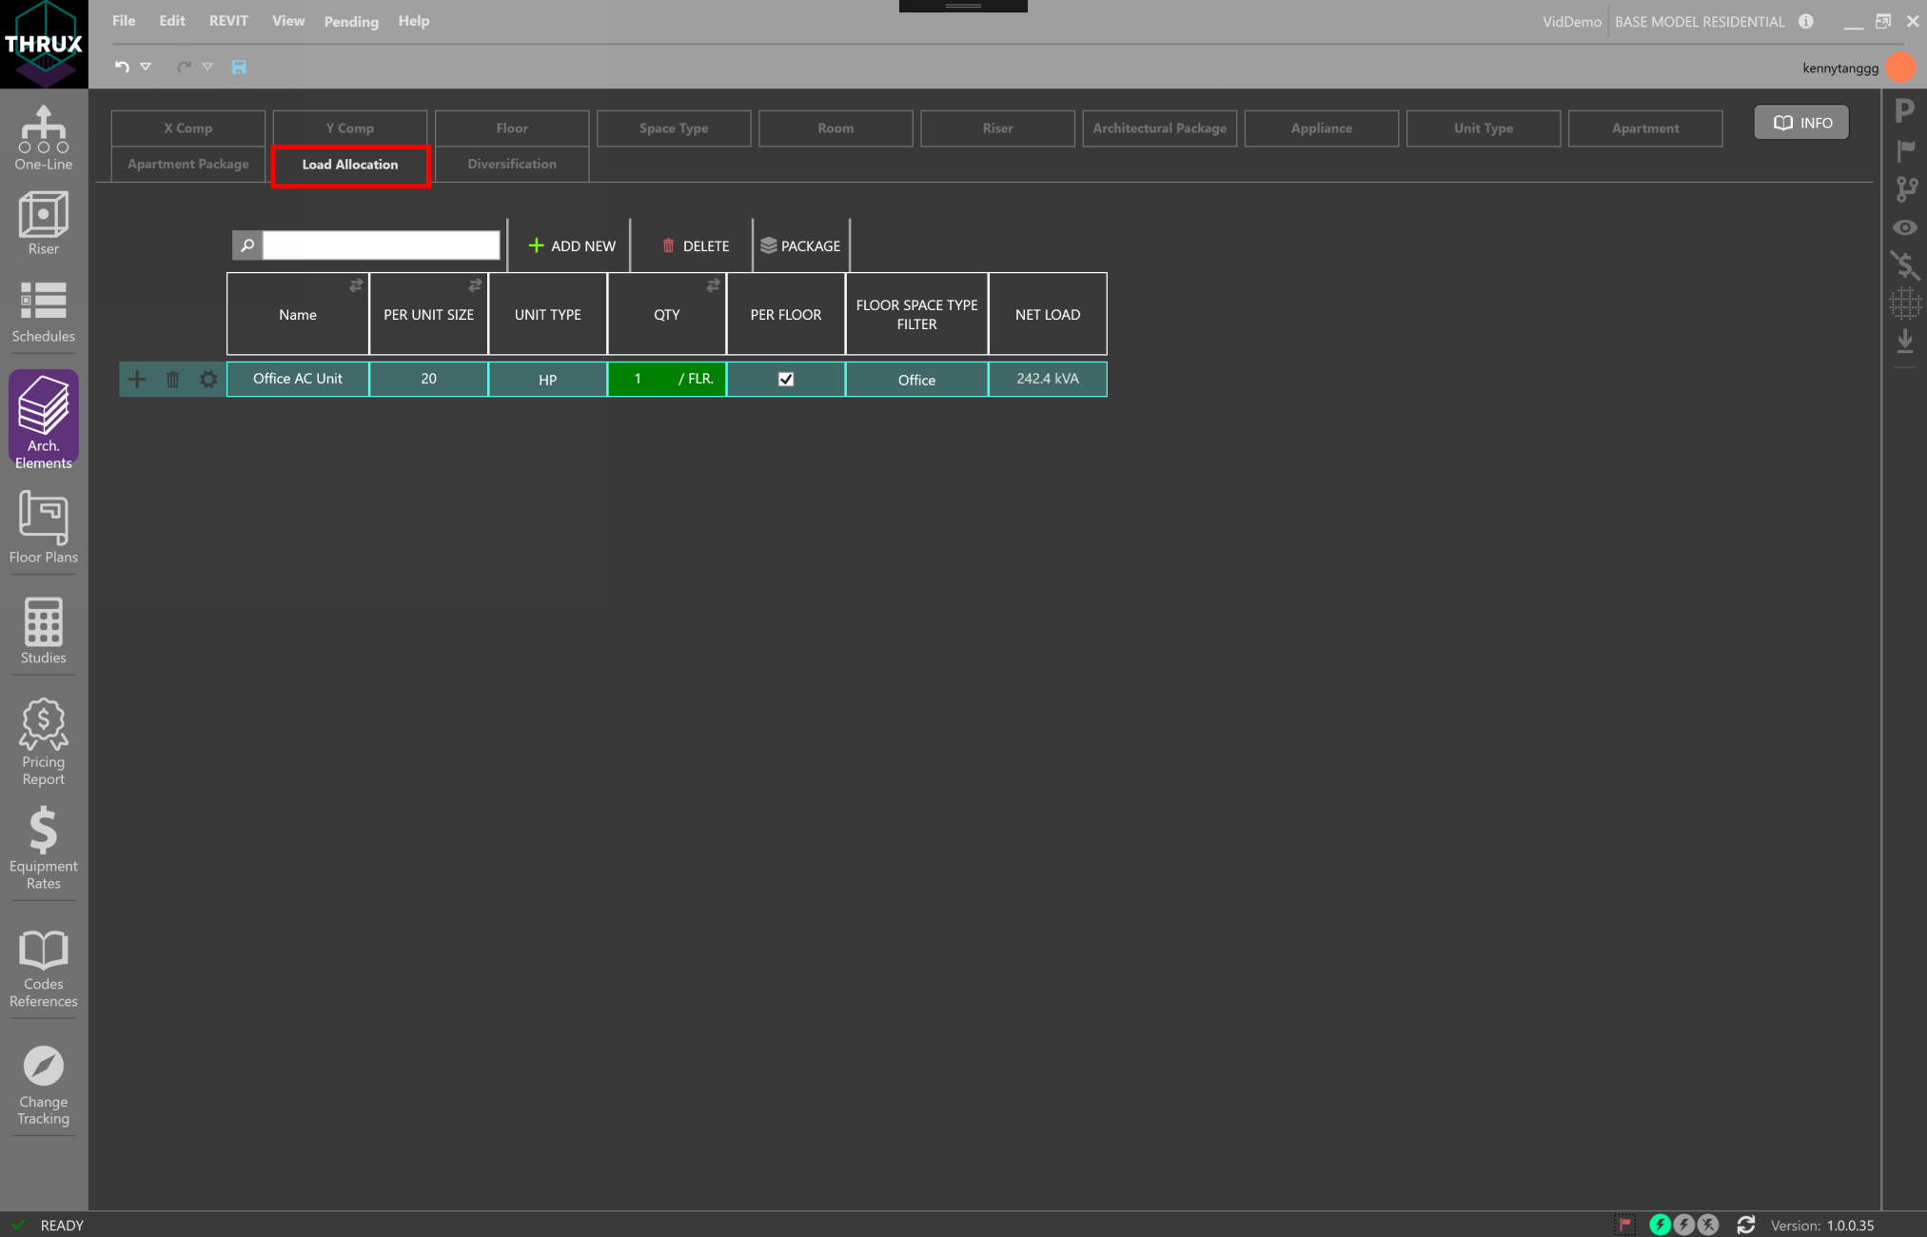Open the Riser sidebar panel
Screen dimensions: 1927x1237
[43, 223]
